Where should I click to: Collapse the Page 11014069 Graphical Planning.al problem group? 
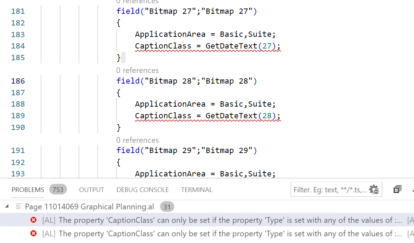(7, 207)
